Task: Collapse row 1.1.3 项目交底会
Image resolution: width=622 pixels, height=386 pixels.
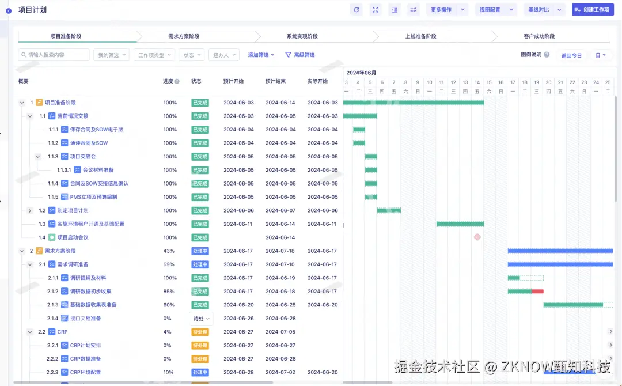Action: pyautogui.click(x=37, y=157)
